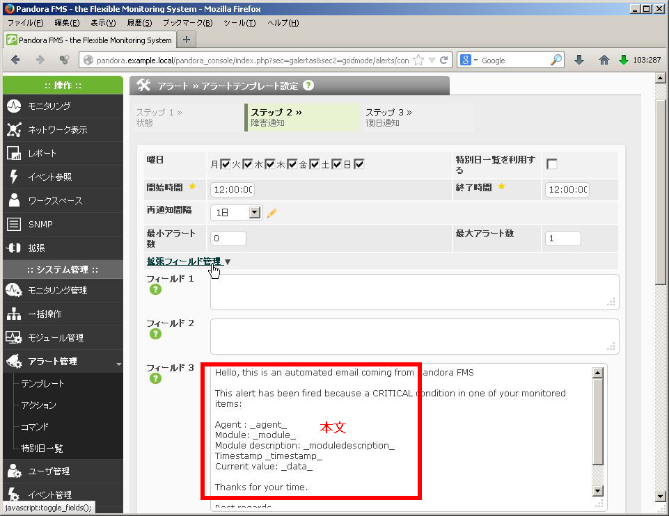The height and width of the screenshot is (516, 669).
Task: Uncheck the 水 (Wednesday) checkbox
Action: coord(270,164)
